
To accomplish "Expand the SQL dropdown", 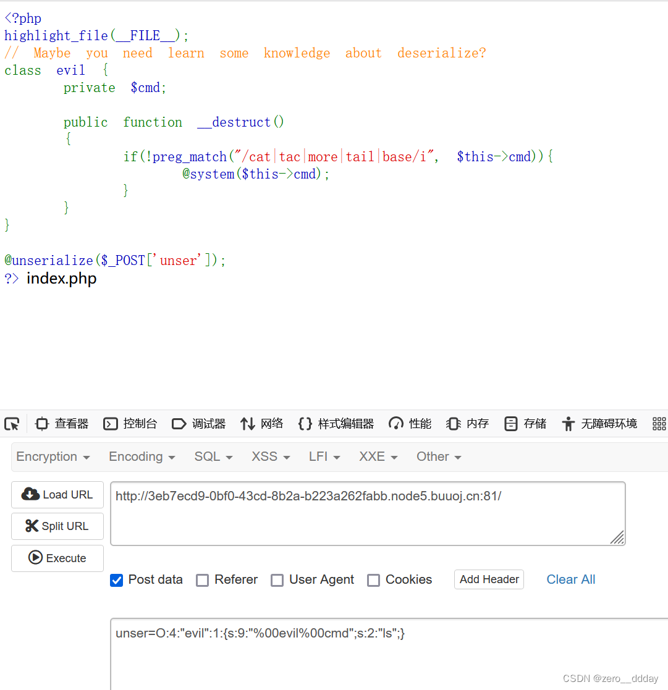I will [214, 456].
